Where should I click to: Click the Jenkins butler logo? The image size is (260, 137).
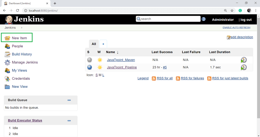[x=9, y=20]
